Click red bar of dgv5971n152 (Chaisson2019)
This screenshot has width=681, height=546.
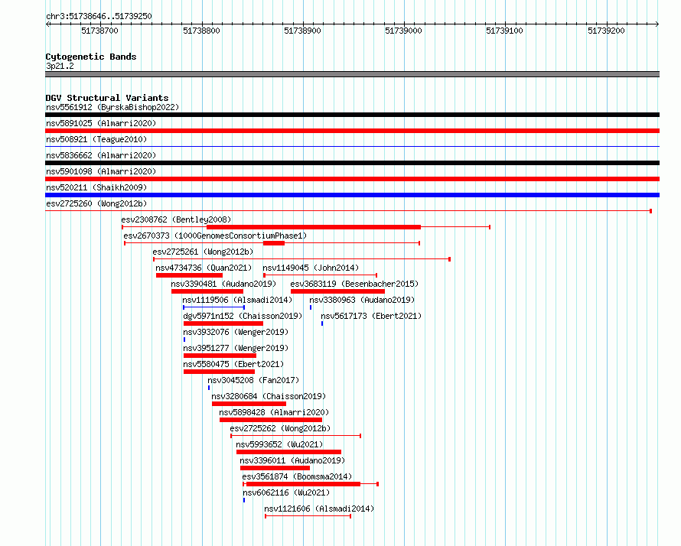pos(223,323)
